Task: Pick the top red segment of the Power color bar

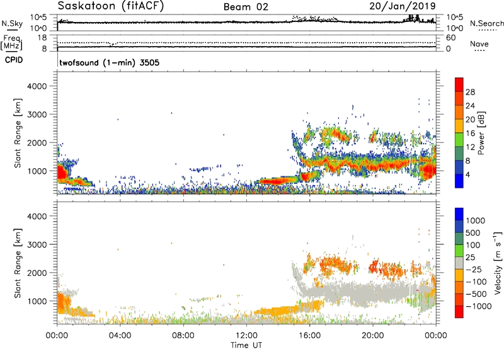Action: [x=459, y=84]
